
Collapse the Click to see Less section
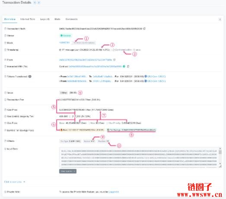(15, 182)
